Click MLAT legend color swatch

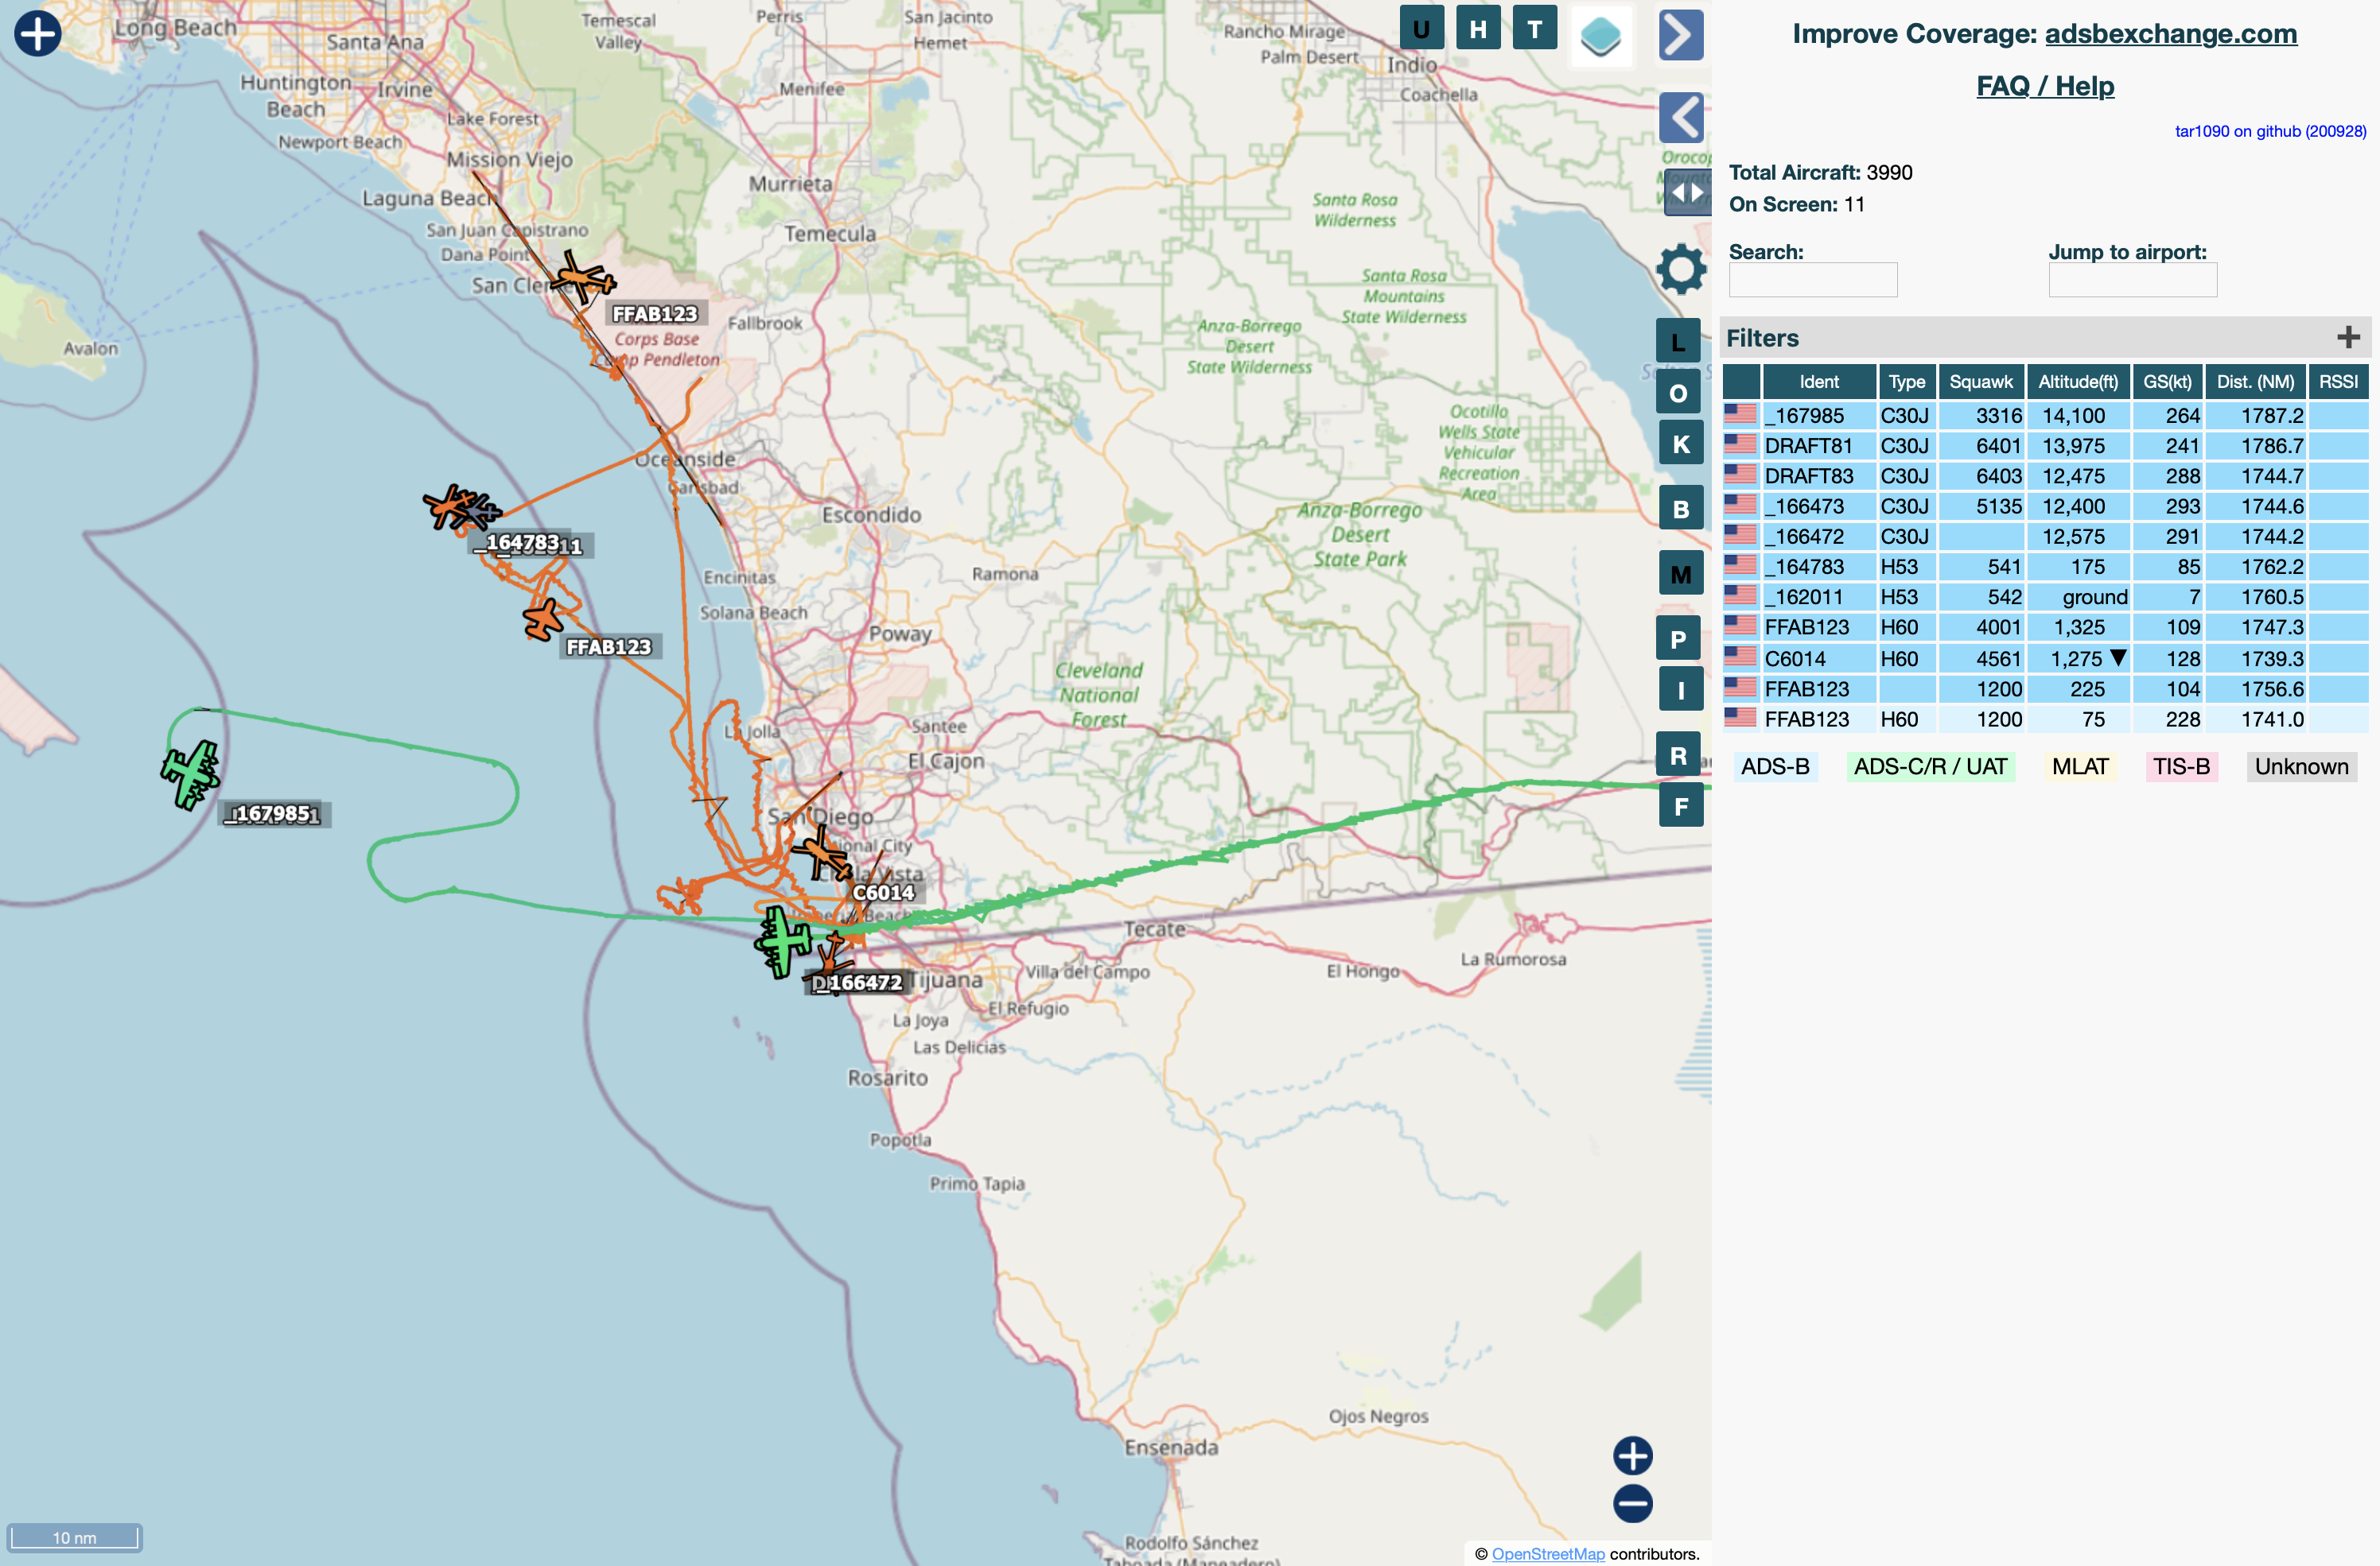(x=2080, y=766)
